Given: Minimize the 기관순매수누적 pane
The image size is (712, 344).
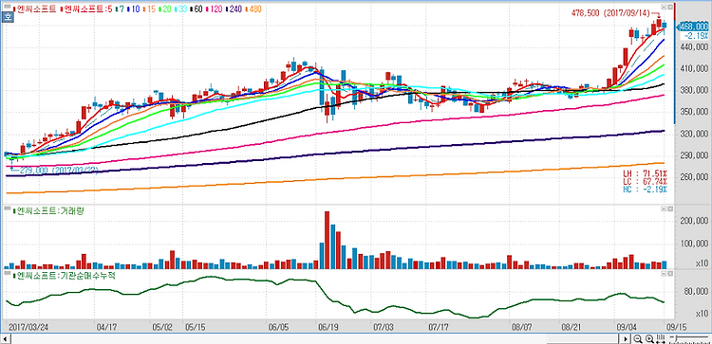Looking at the screenshot, I should (x=664, y=274).
